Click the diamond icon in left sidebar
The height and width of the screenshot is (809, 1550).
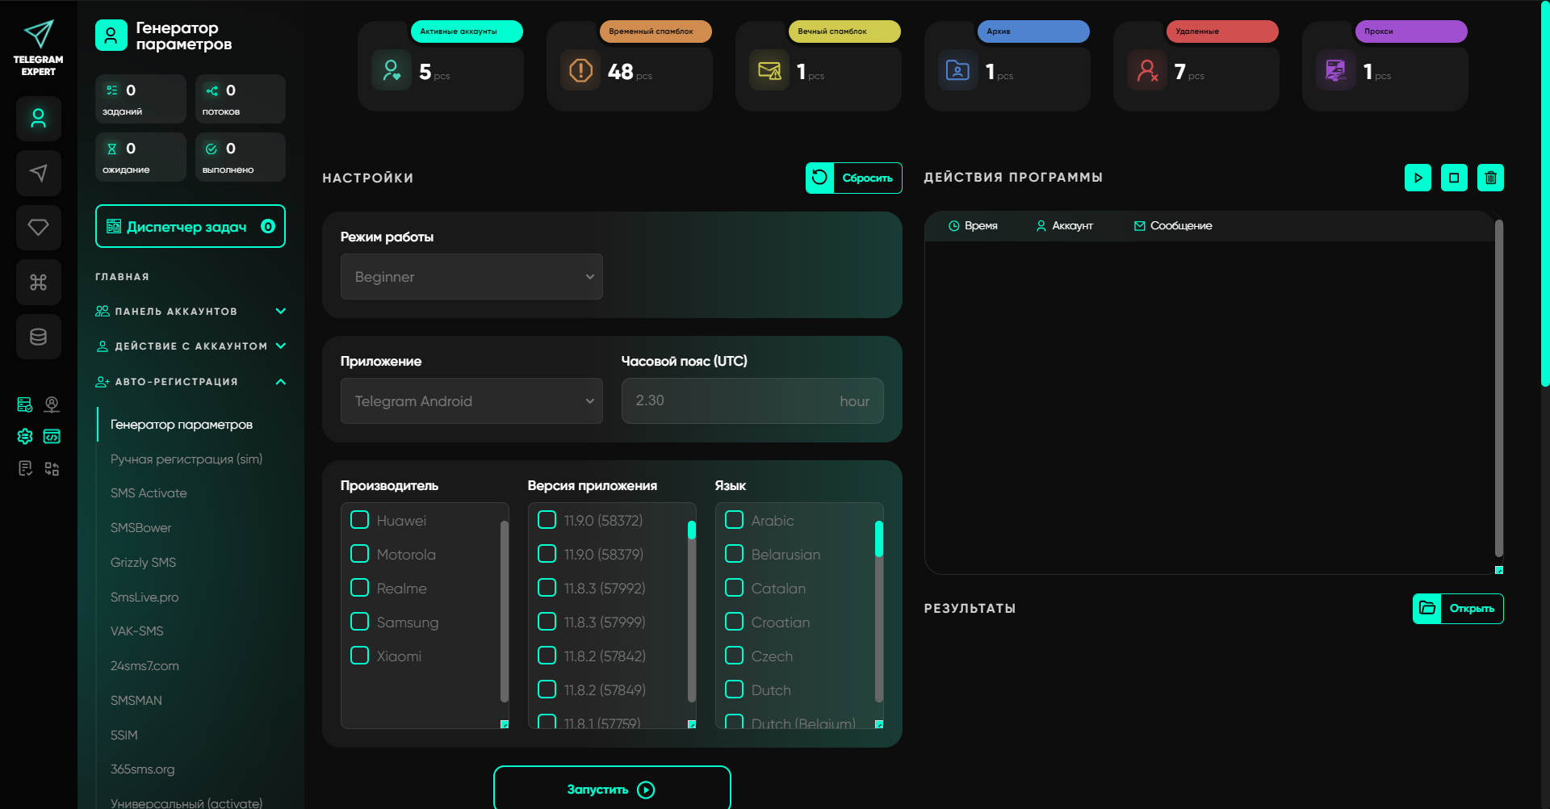(38, 228)
